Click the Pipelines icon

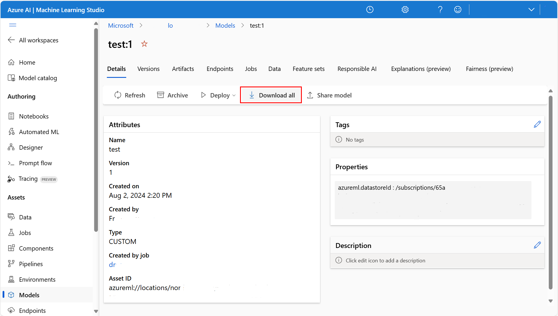[11, 264]
